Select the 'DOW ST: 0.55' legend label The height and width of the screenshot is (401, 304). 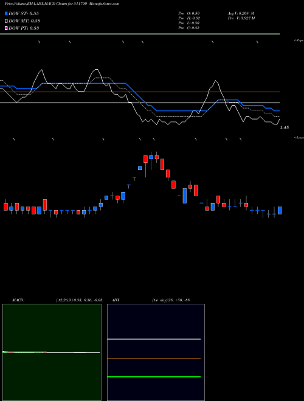(x=24, y=13)
